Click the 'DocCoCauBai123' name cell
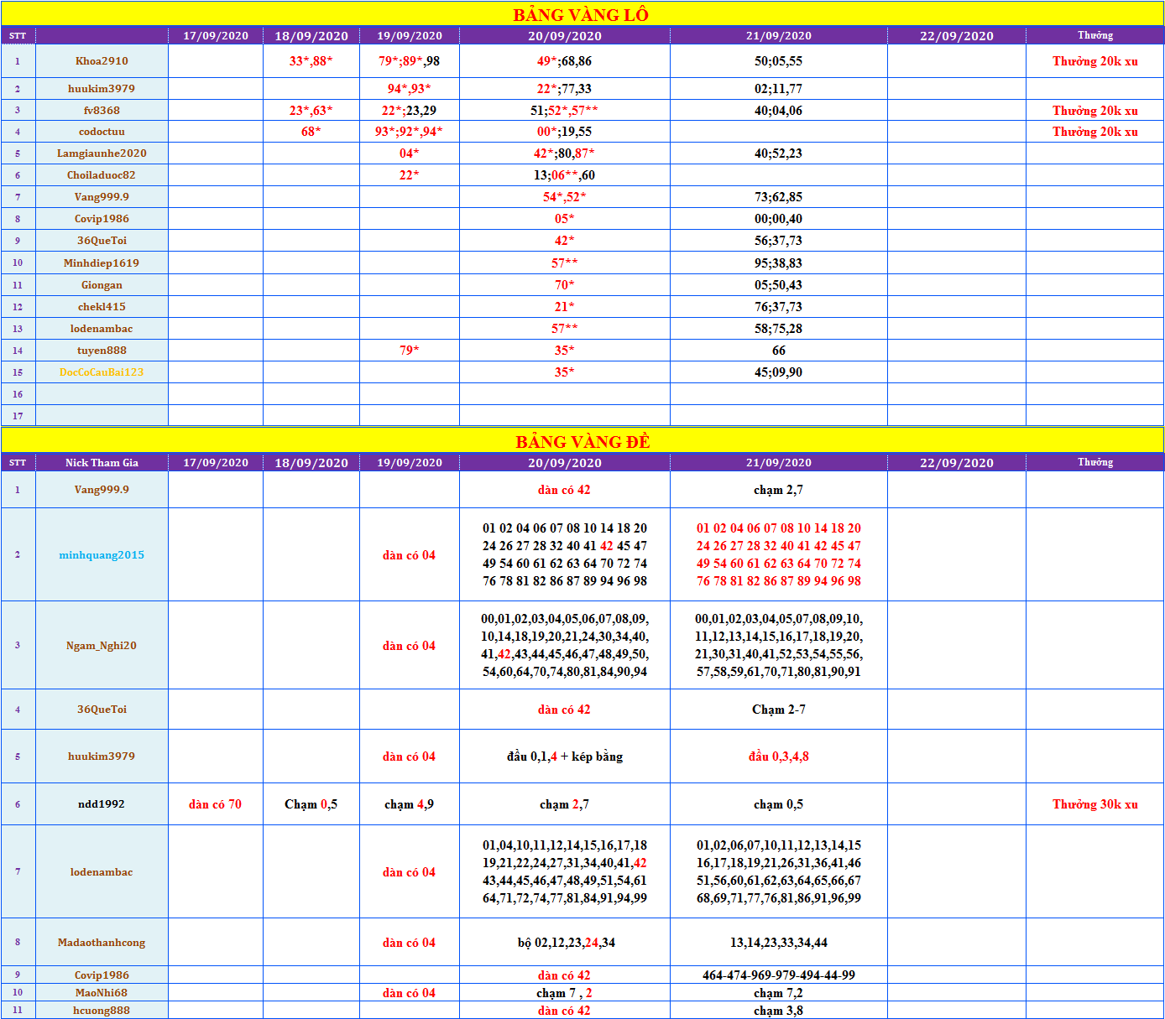 102,372
